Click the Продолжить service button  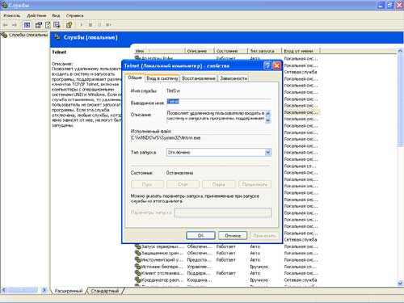click(x=255, y=184)
